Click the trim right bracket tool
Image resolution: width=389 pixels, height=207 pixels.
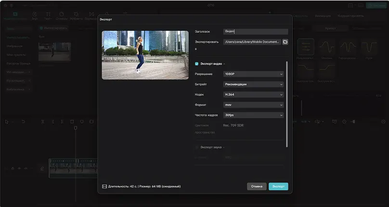(62, 122)
